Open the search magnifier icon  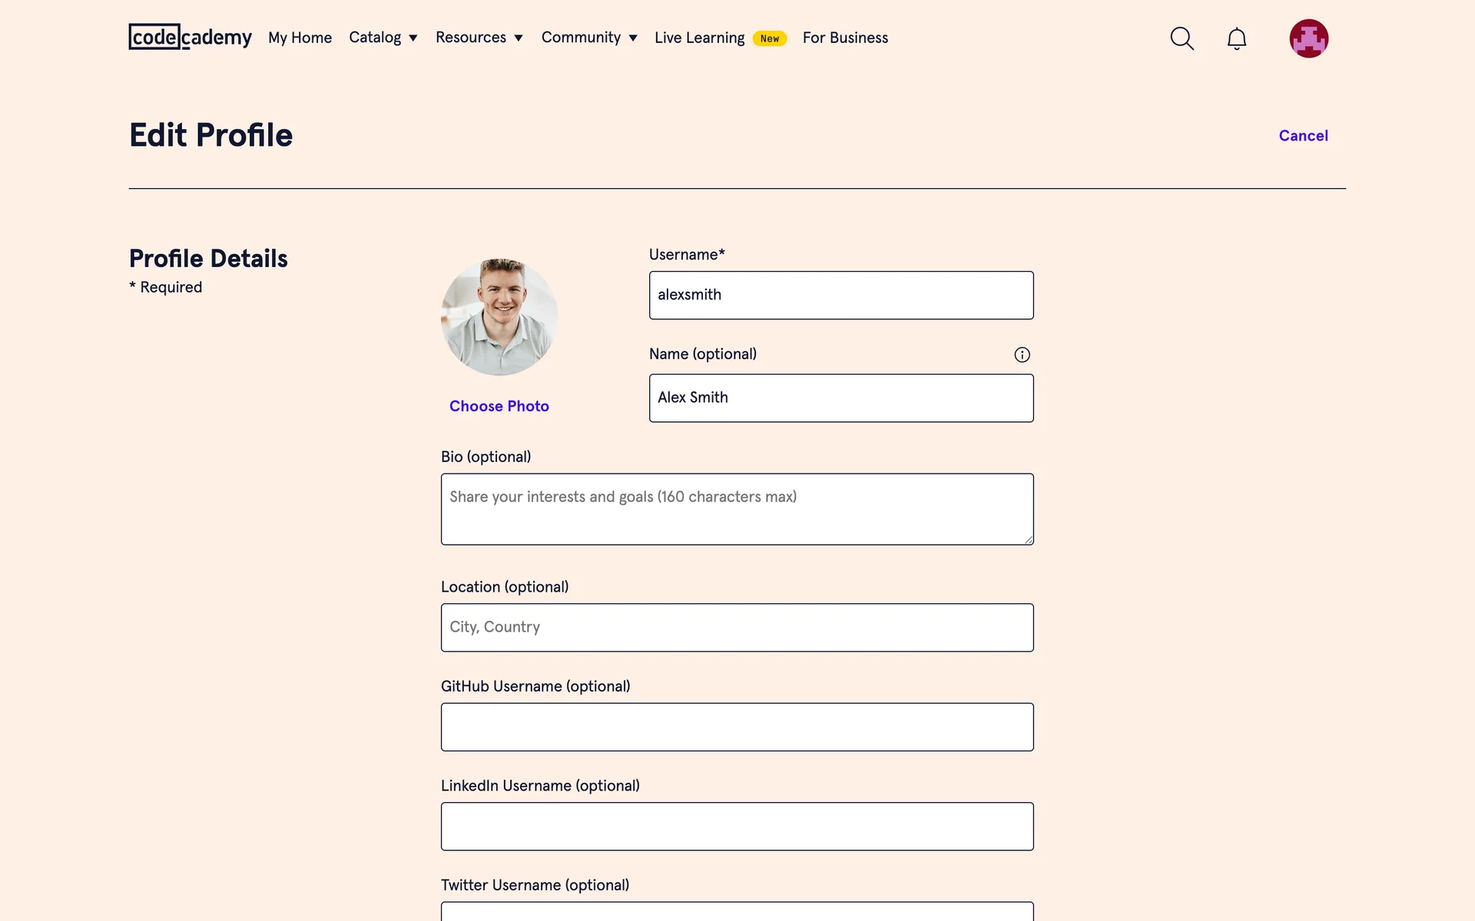1182,38
